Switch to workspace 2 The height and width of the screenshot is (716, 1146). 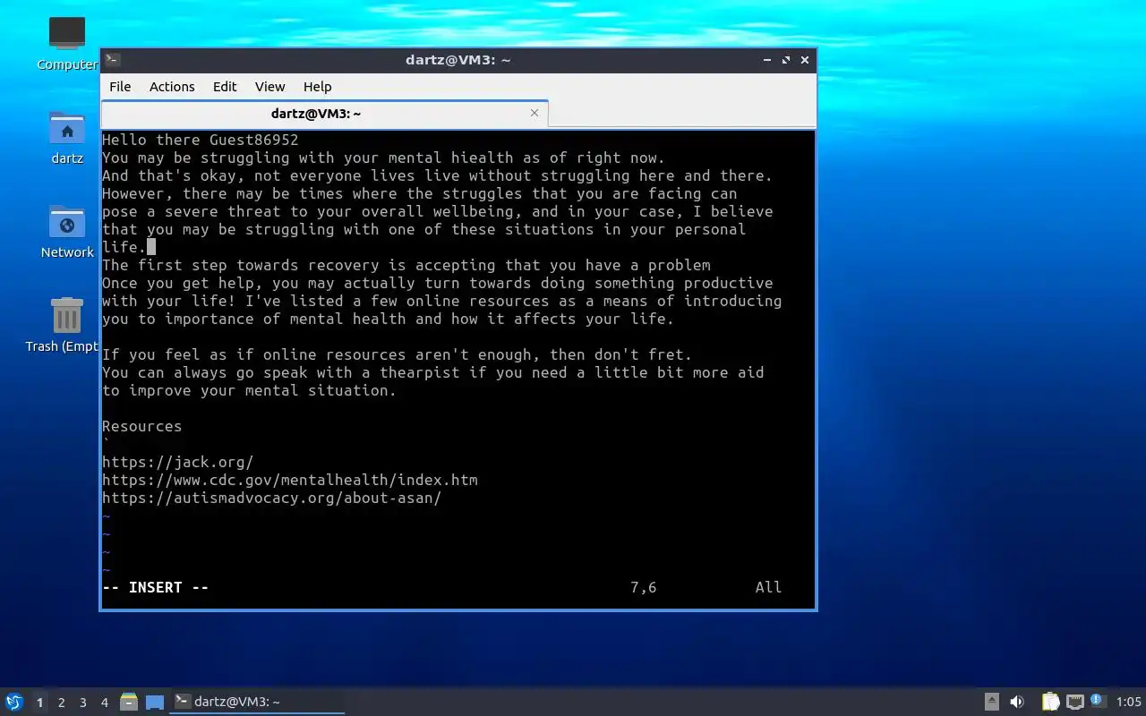click(x=61, y=703)
